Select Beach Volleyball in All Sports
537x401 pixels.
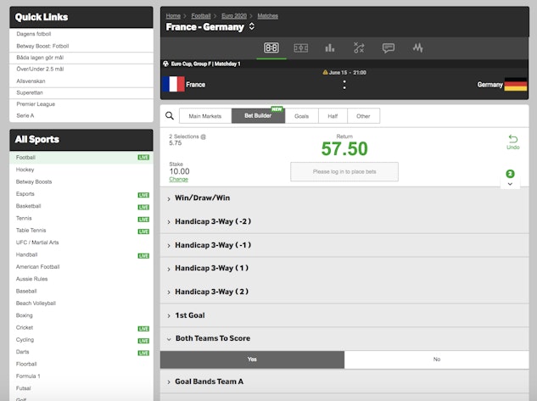tap(81, 304)
